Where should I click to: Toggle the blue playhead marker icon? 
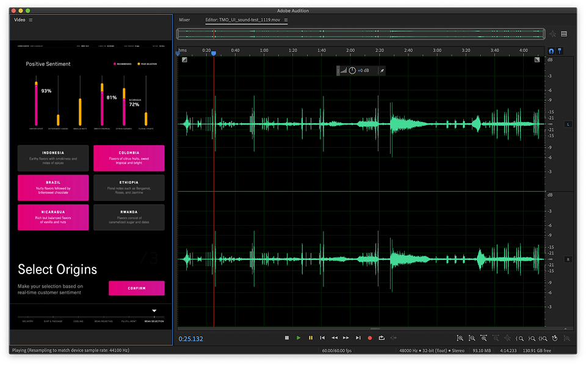(x=560, y=51)
